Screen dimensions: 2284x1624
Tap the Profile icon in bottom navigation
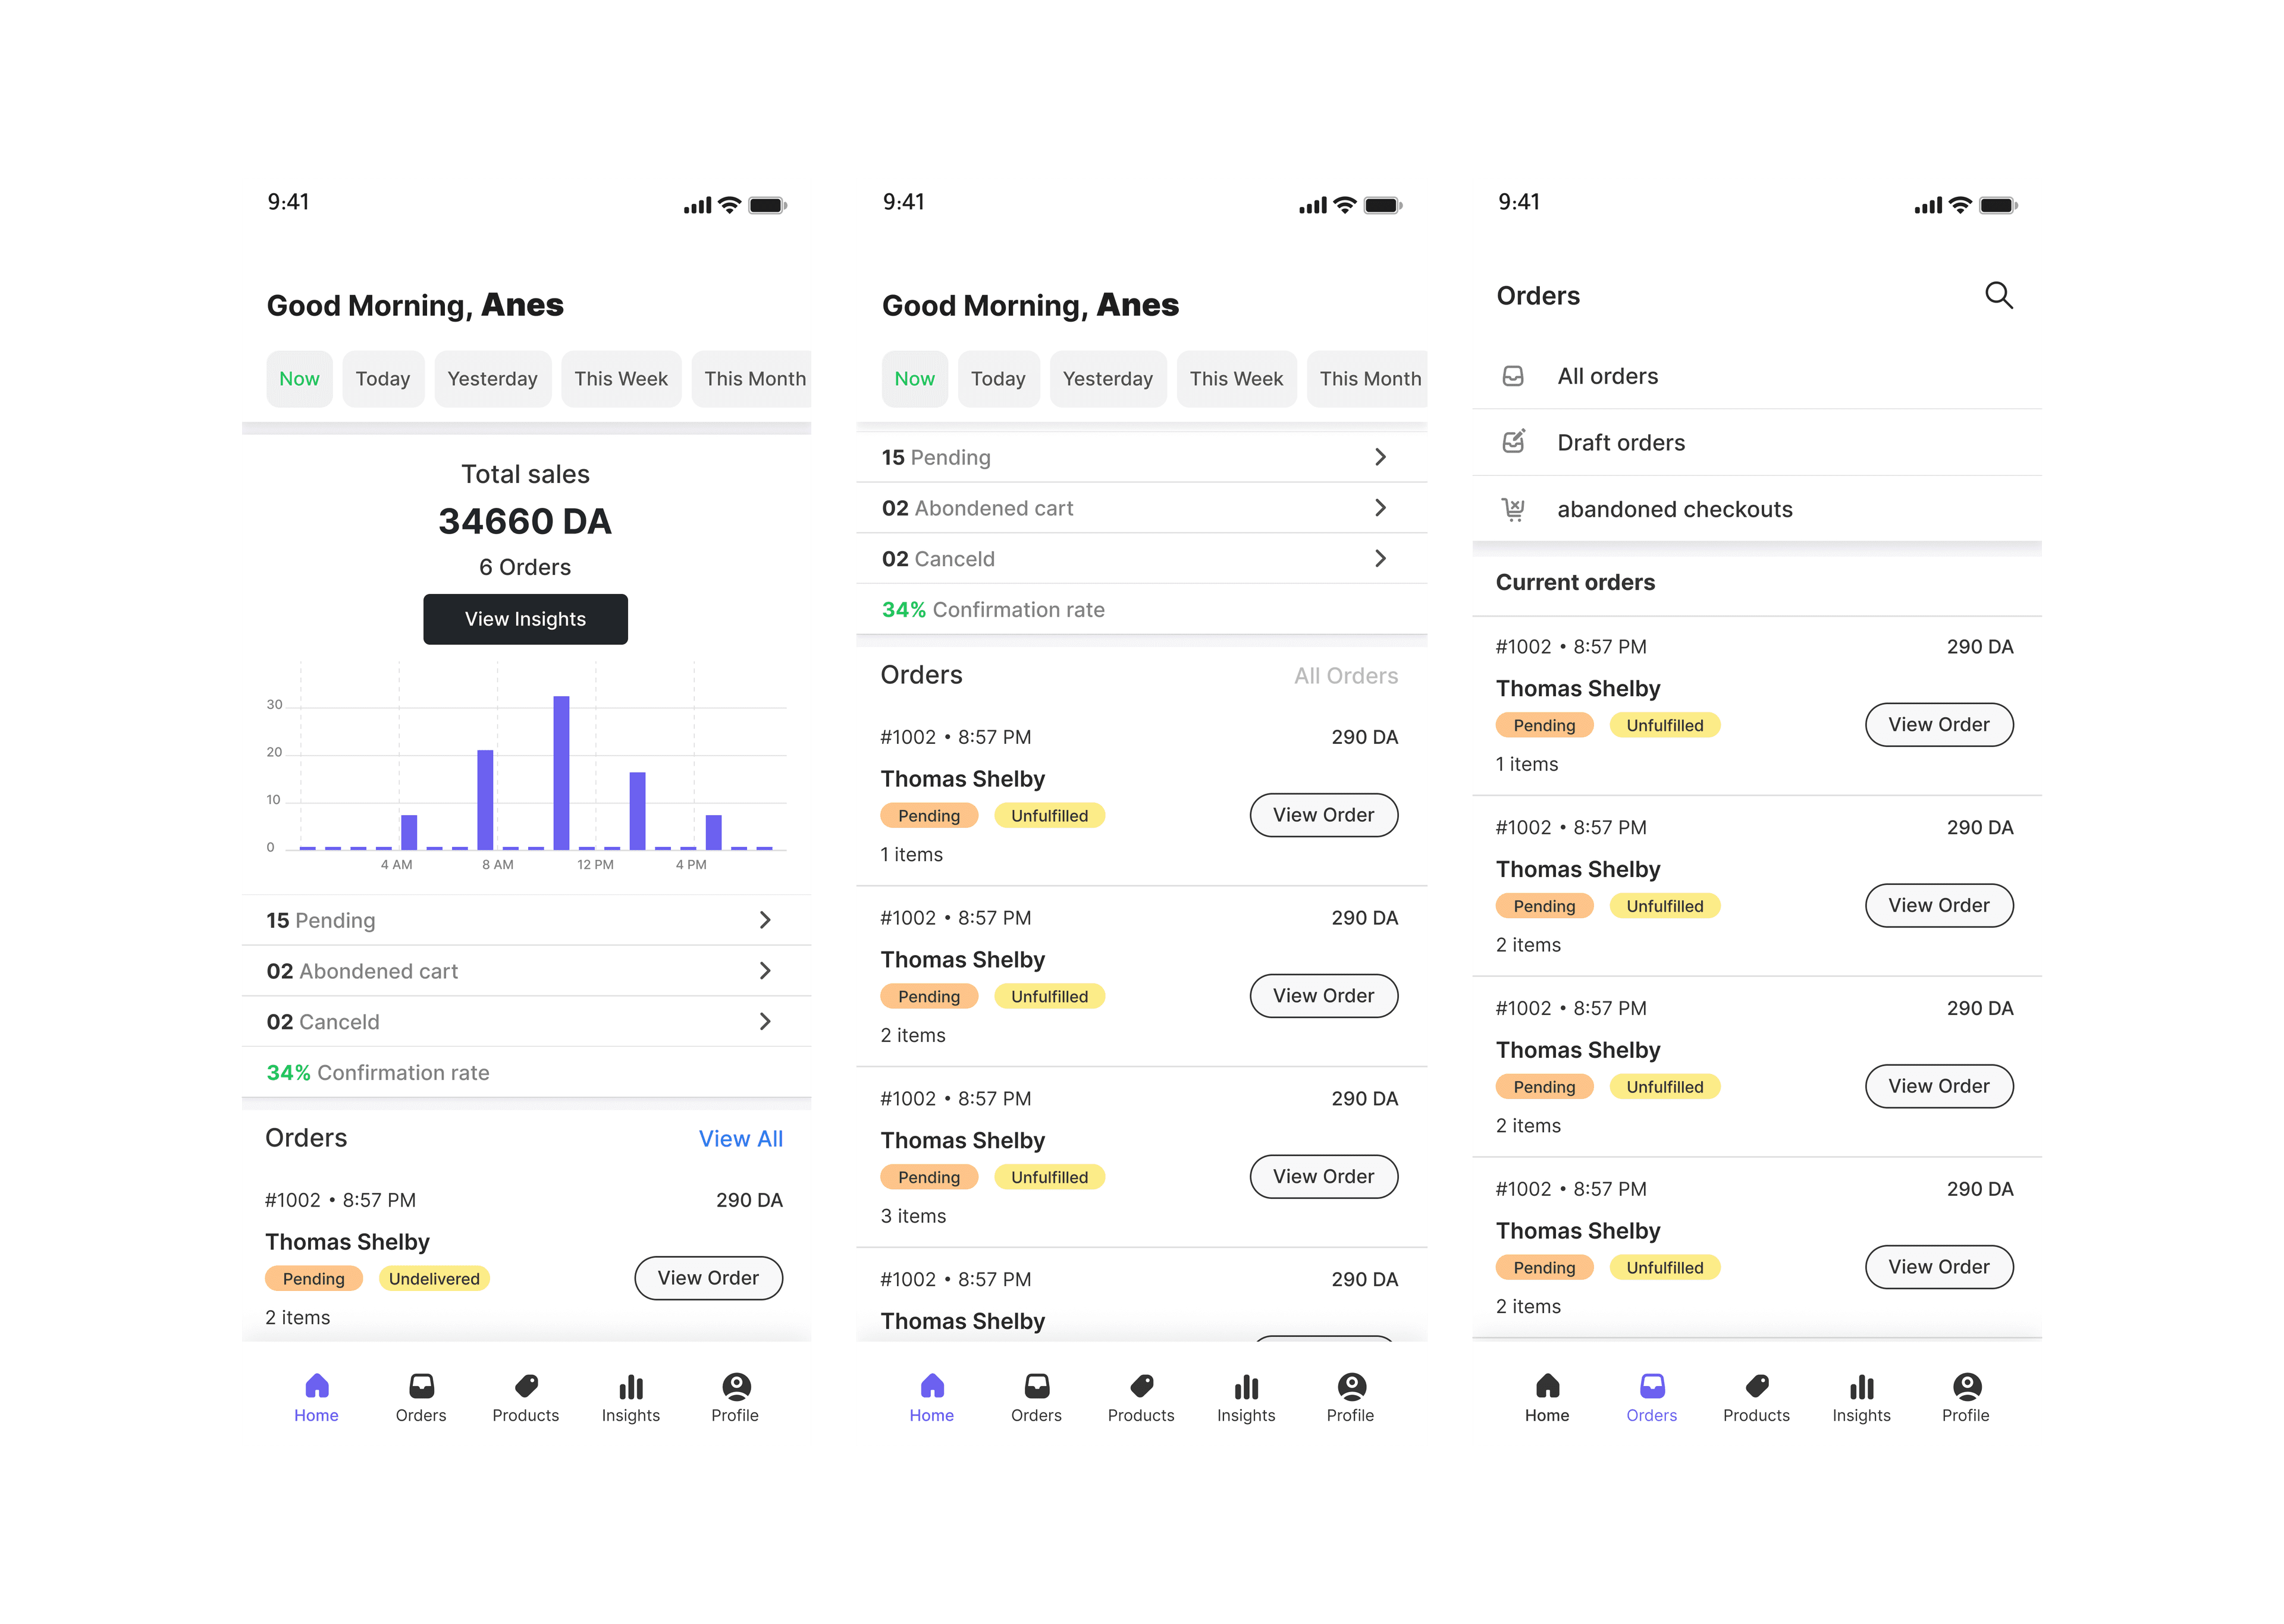[739, 1389]
